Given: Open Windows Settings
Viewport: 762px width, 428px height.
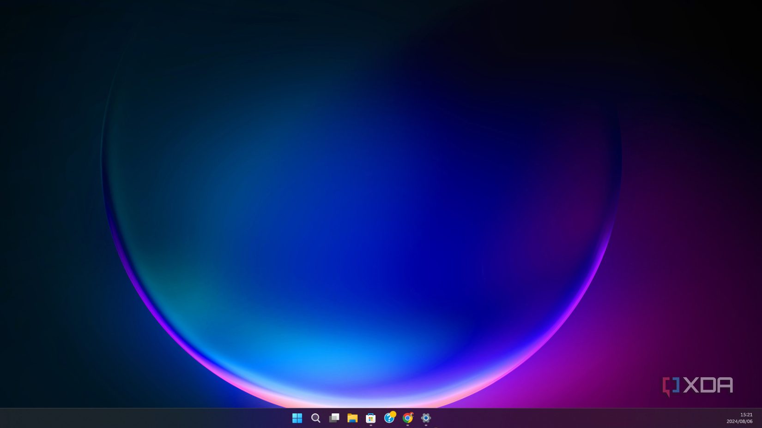Looking at the screenshot, I should coord(425,418).
